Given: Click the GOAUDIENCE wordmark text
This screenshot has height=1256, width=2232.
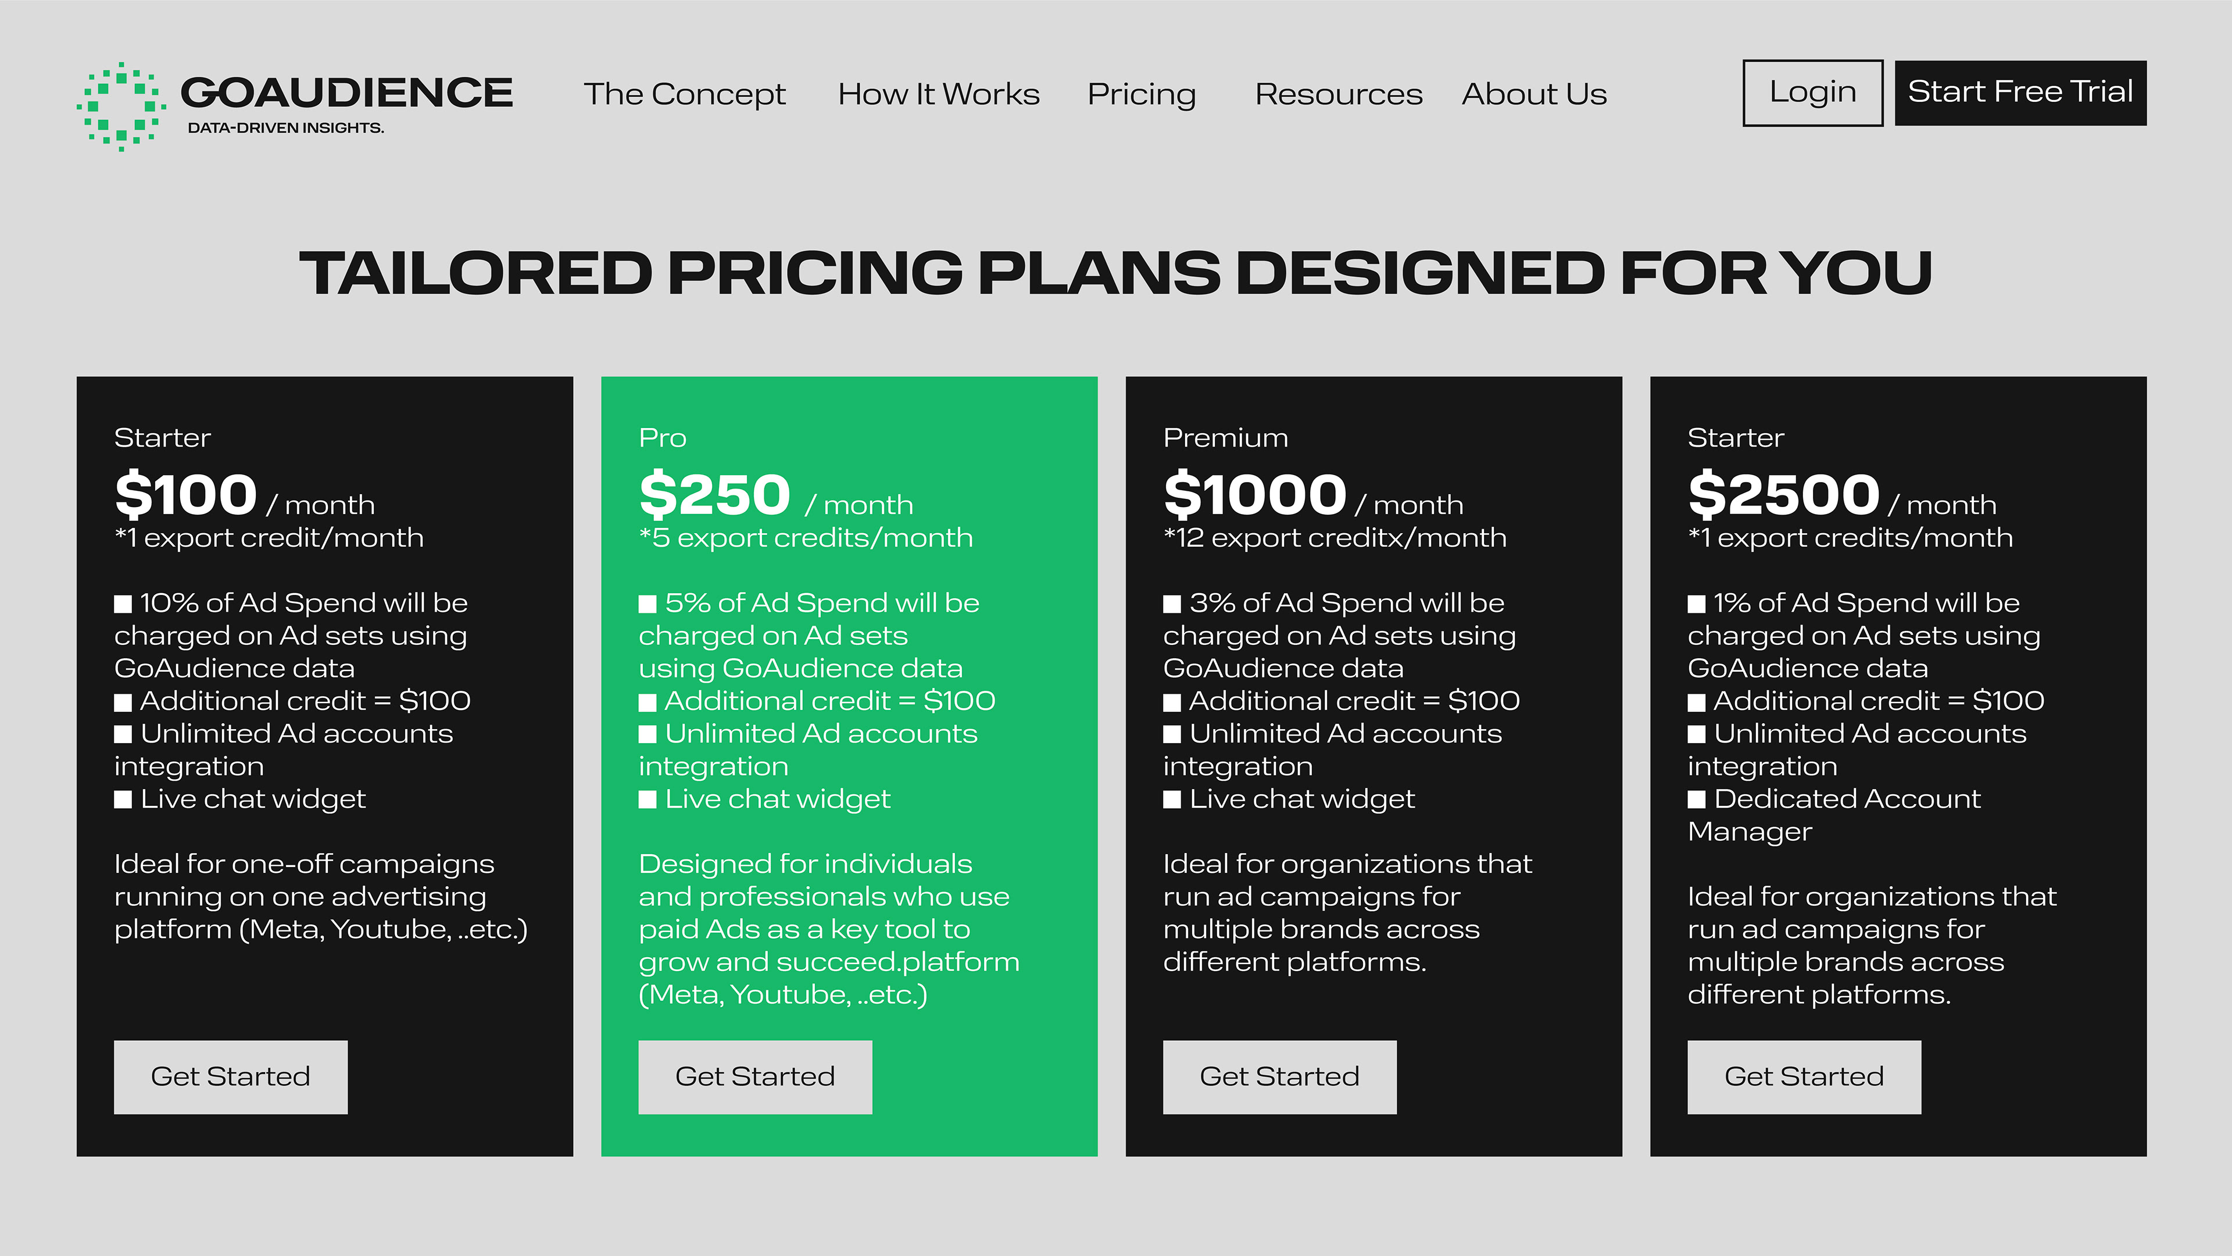Looking at the screenshot, I should (346, 93).
